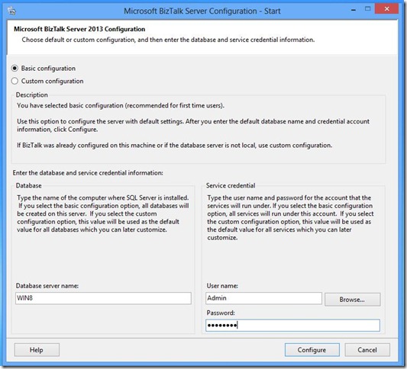The height and width of the screenshot is (369, 407).
Task: Click the 'Service credential' group label
Action: point(231,185)
